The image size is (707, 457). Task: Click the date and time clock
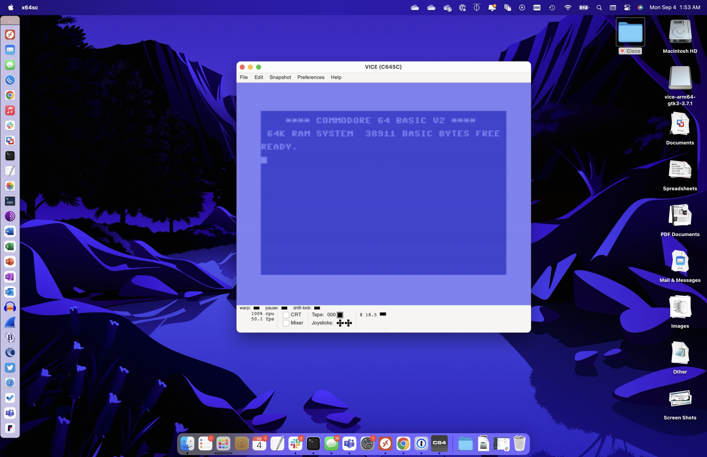tap(675, 7)
